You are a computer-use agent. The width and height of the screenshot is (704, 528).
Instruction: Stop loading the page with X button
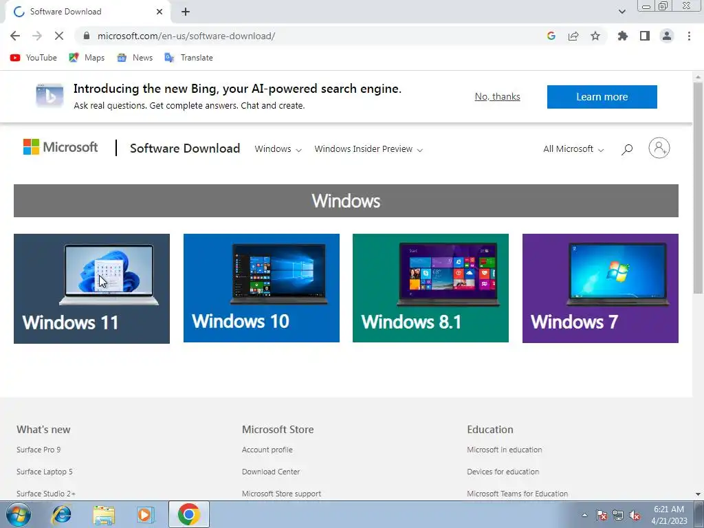[59, 36]
